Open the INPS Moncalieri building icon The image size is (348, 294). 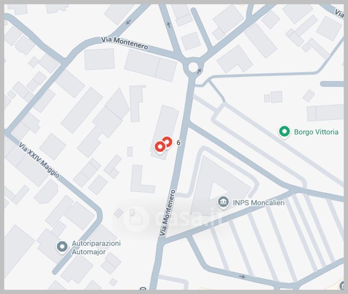pyautogui.click(x=223, y=202)
